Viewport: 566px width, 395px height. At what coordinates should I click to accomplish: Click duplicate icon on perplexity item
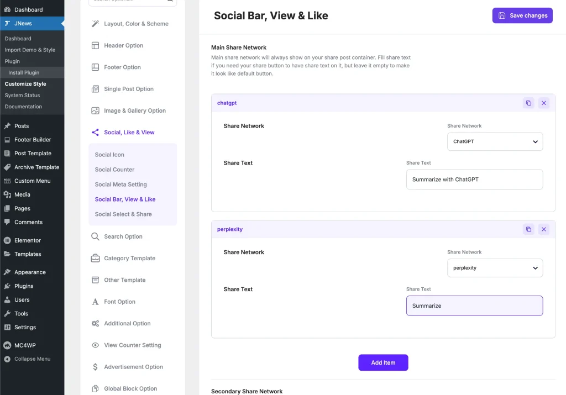coord(528,229)
